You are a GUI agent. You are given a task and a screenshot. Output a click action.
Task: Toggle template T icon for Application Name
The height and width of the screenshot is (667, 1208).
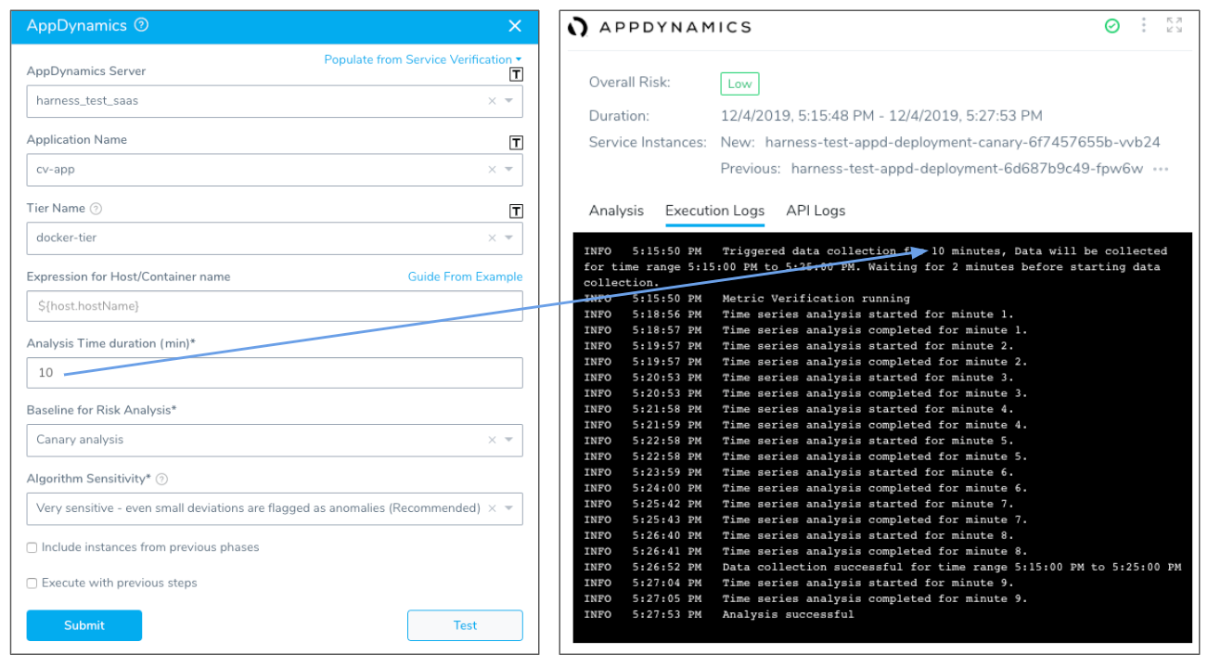click(x=517, y=143)
